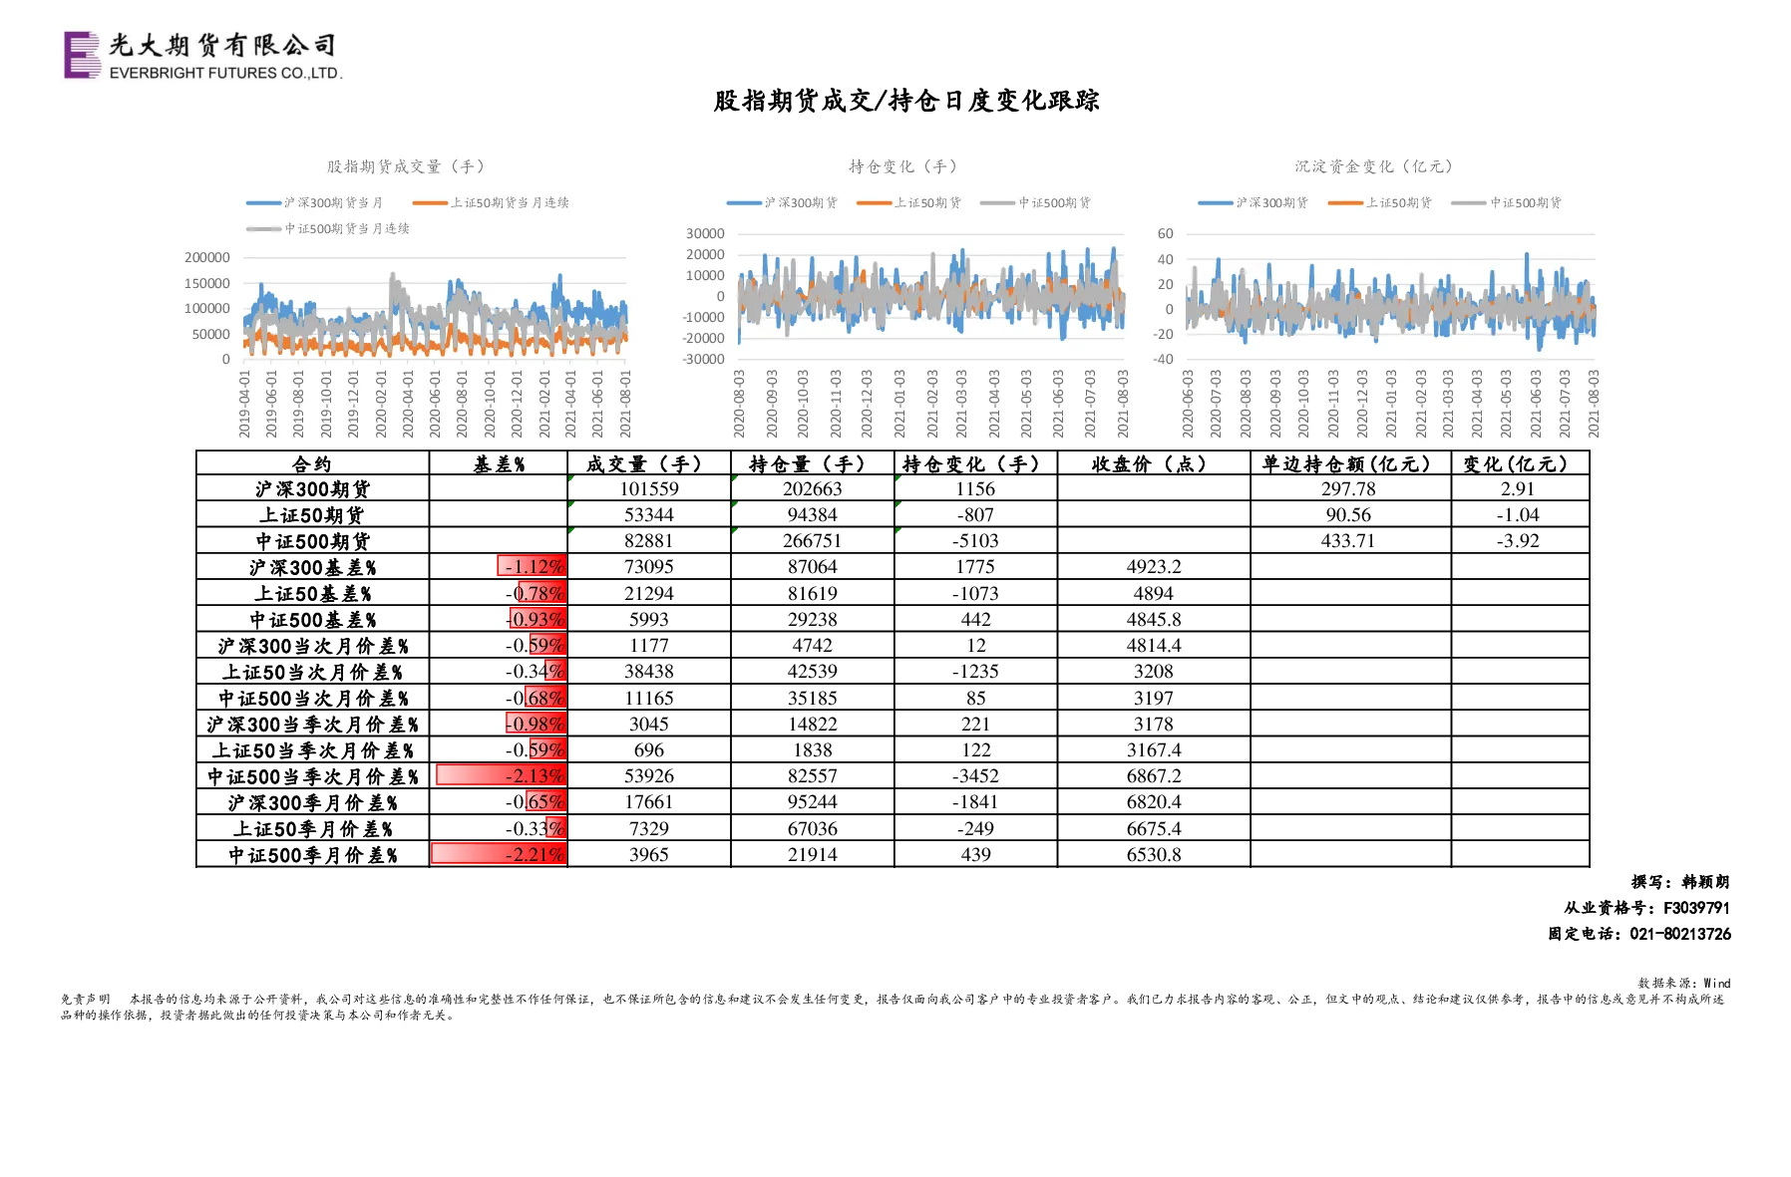This screenshot has height=1177, width=1791.
Task: Click the main title 股指期货成交/持仓日度变化跟踪
Action: click(x=906, y=101)
